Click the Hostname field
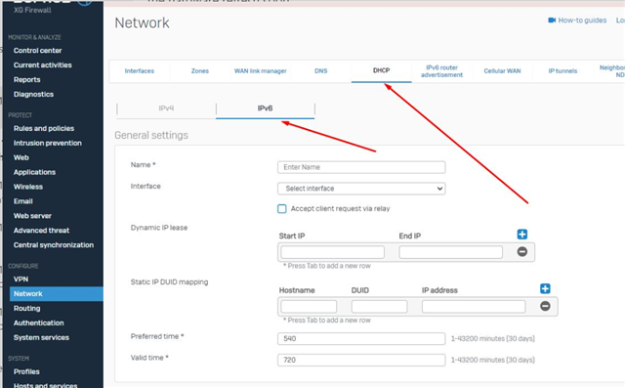 click(x=309, y=306)
